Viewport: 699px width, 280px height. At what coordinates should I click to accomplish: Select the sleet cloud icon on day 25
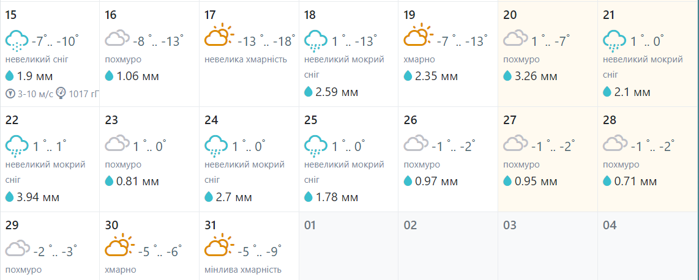[x=316, y=146]
